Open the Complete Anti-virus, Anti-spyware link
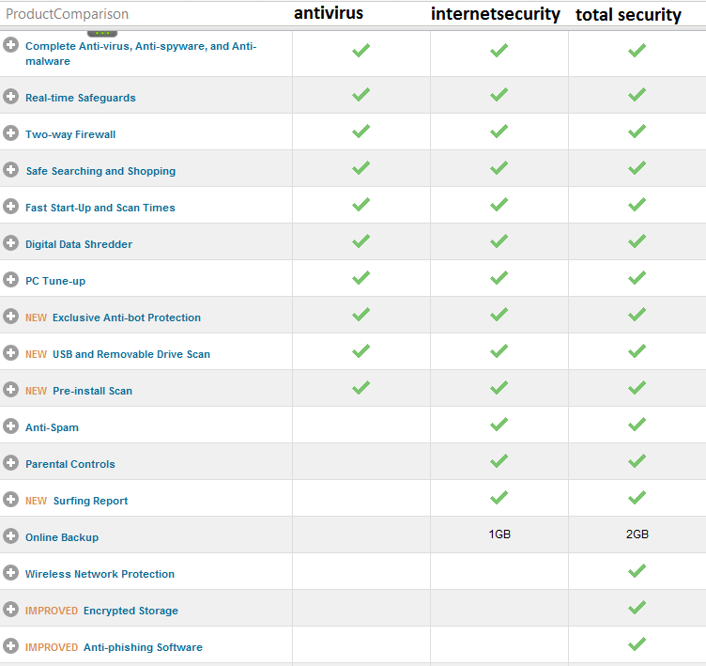 pyautogui.click(x=141, y=54)
